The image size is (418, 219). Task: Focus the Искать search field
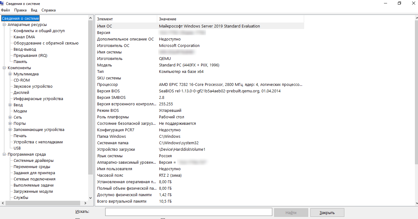189,212
